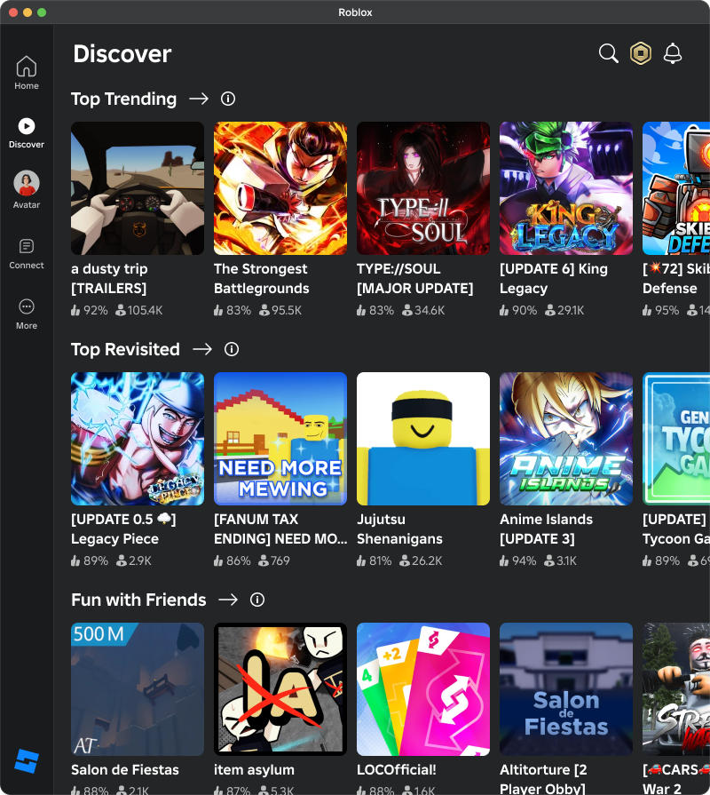Click title 'TYPE://SOUL [MAJOR UPDATE]'
This screenshot has width=710, height=795.
414,278
